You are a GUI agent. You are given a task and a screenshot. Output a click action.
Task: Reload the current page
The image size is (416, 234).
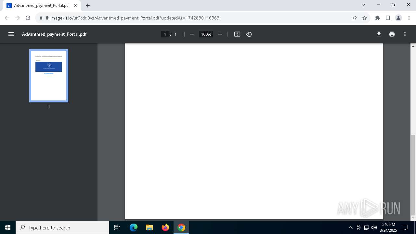28,18
